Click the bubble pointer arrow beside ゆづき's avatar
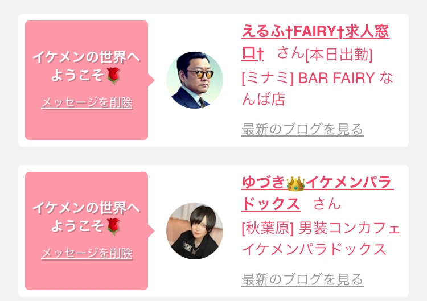This screenshot has width=427, height=301. click(x=151, y=231)
